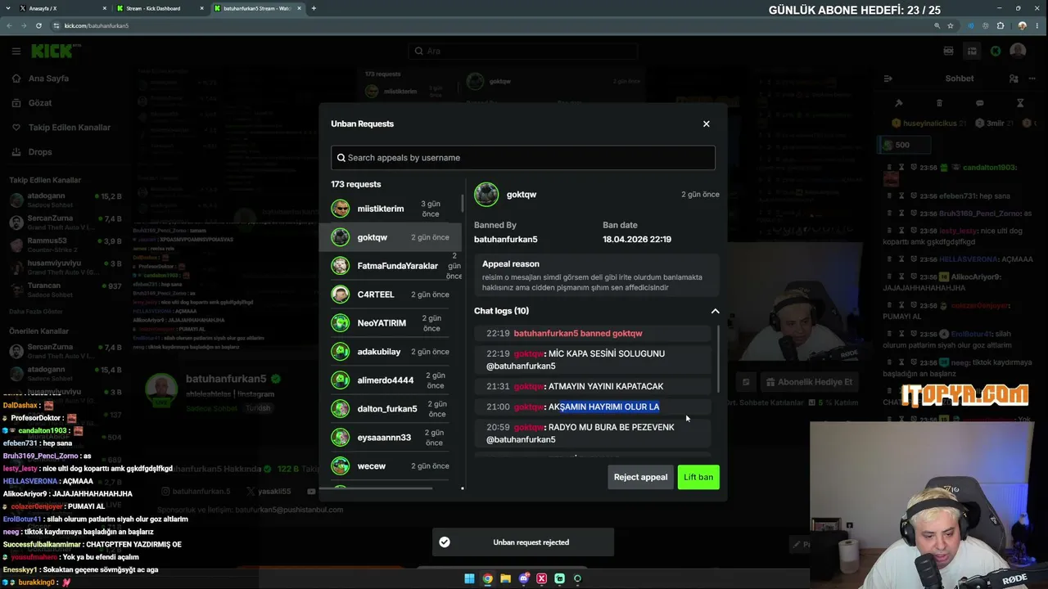The image size is (1048, 589).
Task: Open husamviyuviyu channel in followed list
Action: click(64, 268)
